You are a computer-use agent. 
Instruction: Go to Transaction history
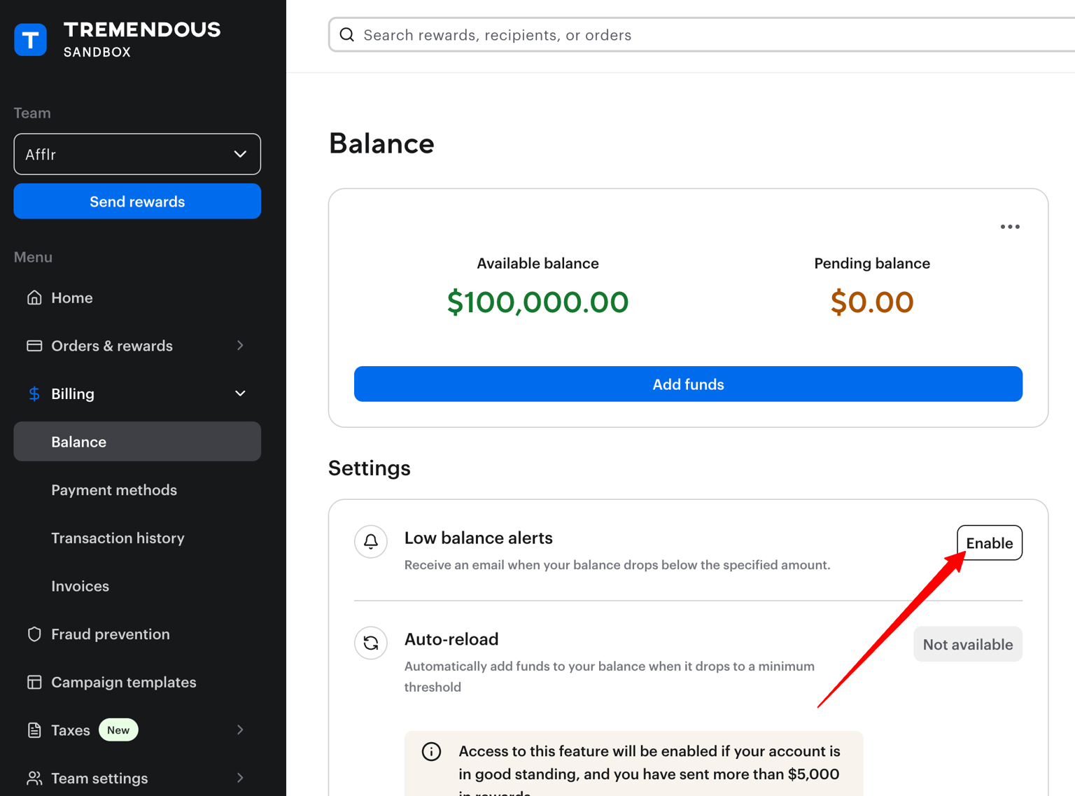click(x=118, y=538)
